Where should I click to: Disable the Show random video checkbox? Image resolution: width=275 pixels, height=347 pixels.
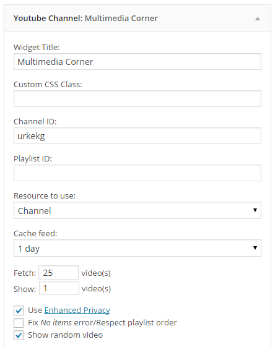19,335
